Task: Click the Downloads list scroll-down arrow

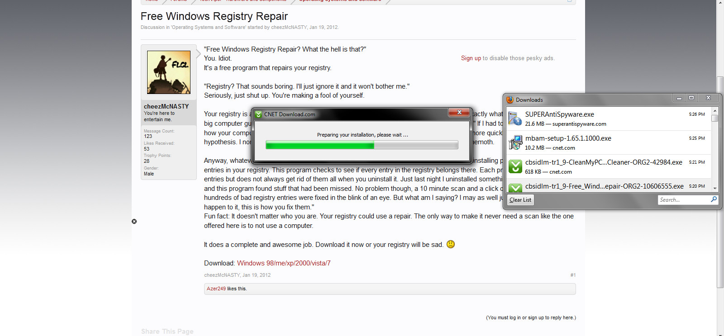Action: (715, 188)
